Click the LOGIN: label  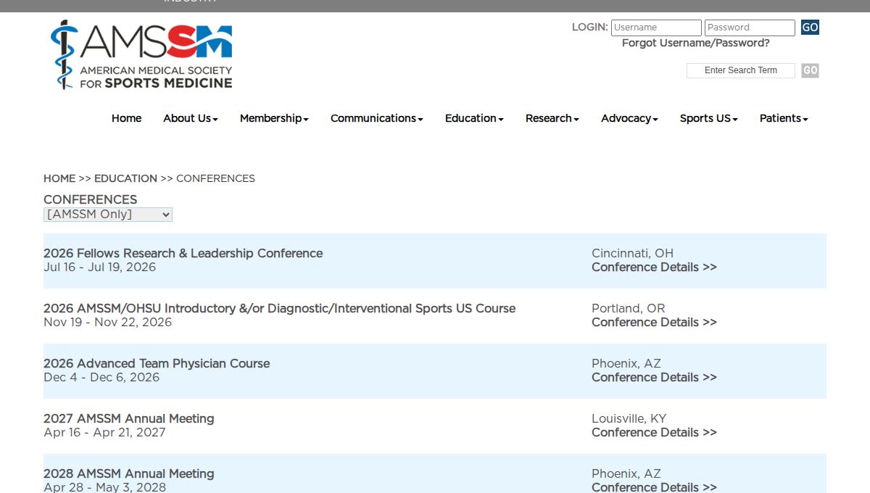[x=589, y=28]
